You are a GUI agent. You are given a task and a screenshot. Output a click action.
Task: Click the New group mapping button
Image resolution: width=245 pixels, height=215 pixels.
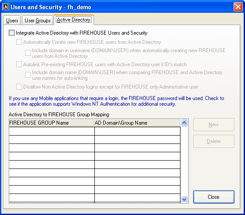(213, 125)
